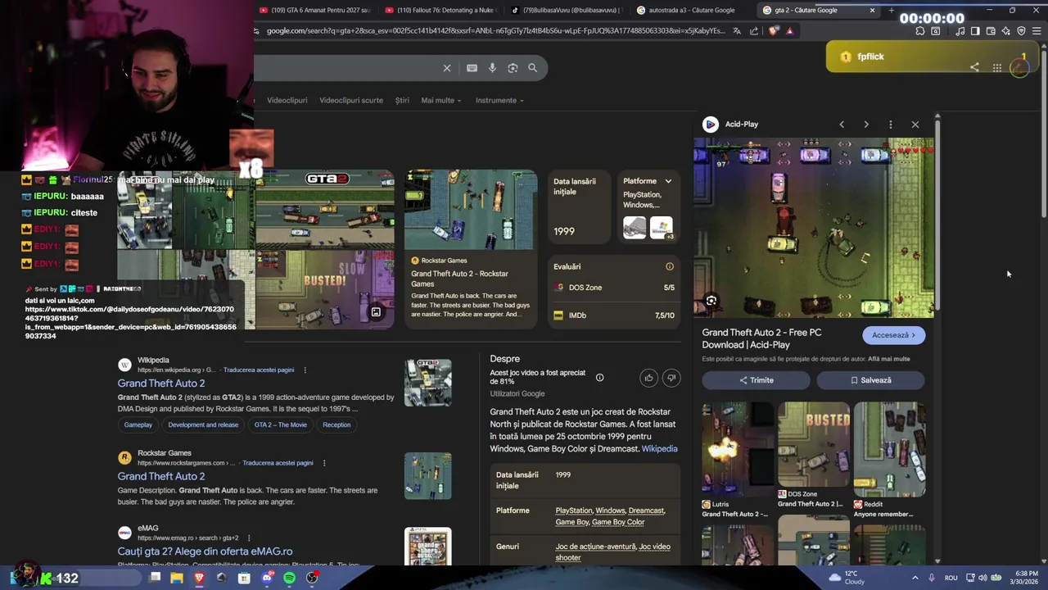Close the Acid-Play image preview panel
Screen dimensions: 1048x590
(915, 125)
